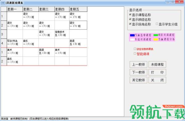Select 语文 cell Monday period 2
This screenshot has width=185, height=121.
pyautogui.click(x=15, y=25)
